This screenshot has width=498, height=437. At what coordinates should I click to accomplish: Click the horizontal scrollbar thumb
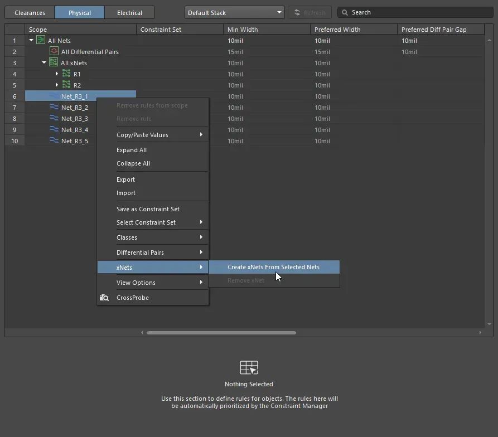[x=221, y=333]
